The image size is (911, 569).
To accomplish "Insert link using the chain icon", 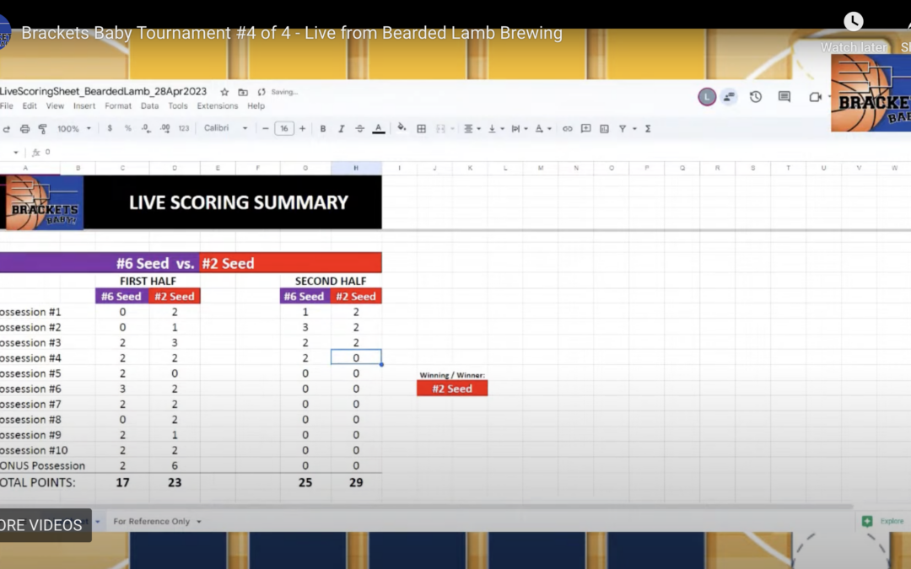I will tap(567, 129).
